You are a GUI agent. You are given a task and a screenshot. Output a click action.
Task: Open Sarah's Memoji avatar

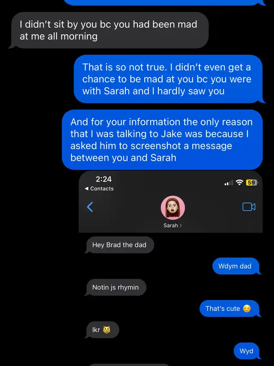pos(173,208)
